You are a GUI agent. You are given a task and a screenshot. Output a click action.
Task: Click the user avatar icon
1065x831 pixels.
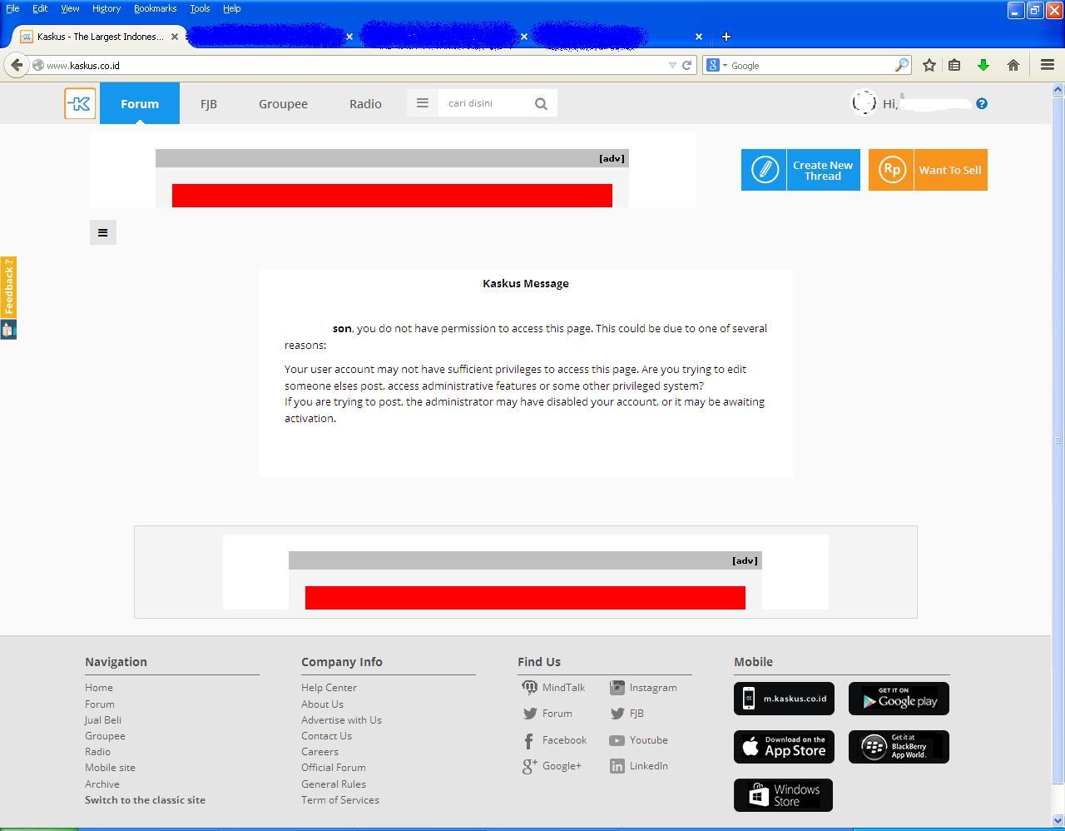864,102
